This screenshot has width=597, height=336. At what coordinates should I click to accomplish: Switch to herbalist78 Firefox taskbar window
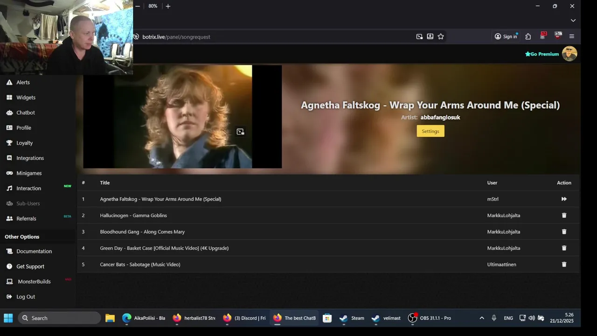[194, 318]
